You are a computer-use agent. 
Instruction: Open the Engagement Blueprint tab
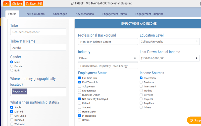click(149, 14)
